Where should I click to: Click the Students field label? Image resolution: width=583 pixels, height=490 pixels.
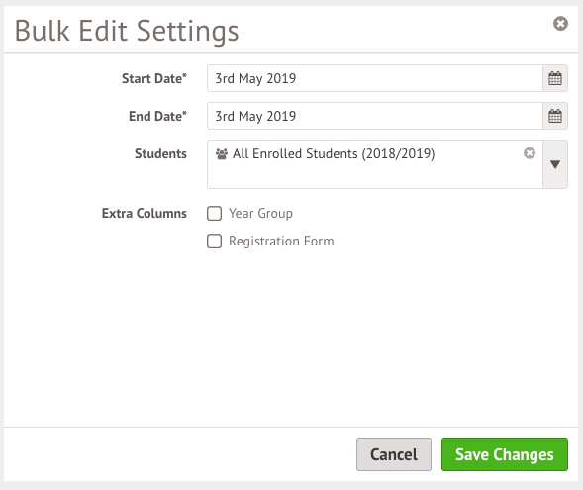(x=160, y=153)
